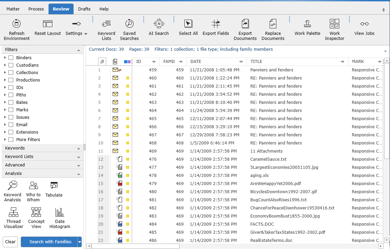
Task: Check the Bates filter checkbox
Action: [x=11, y=103]
